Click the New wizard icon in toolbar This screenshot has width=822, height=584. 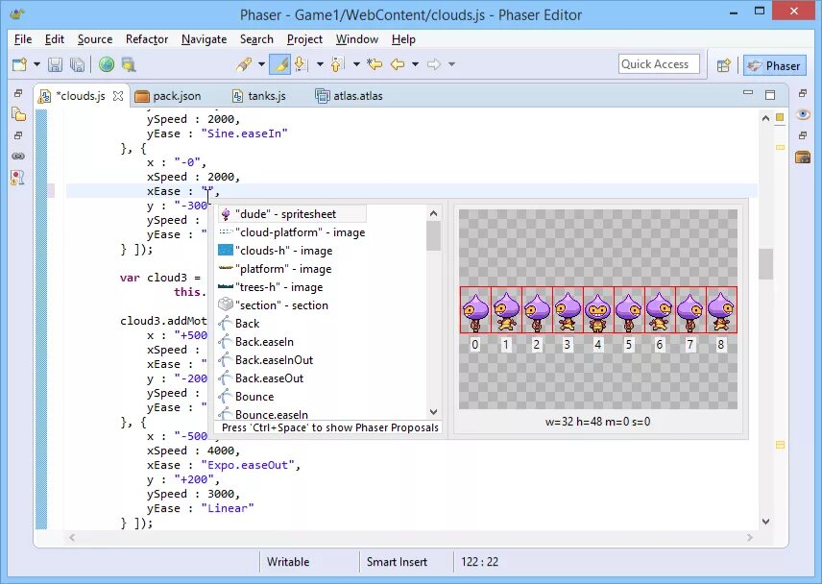pos(20,64)
